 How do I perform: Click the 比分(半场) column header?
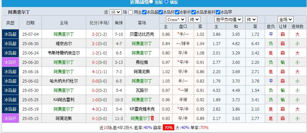(x=100, y=23)
